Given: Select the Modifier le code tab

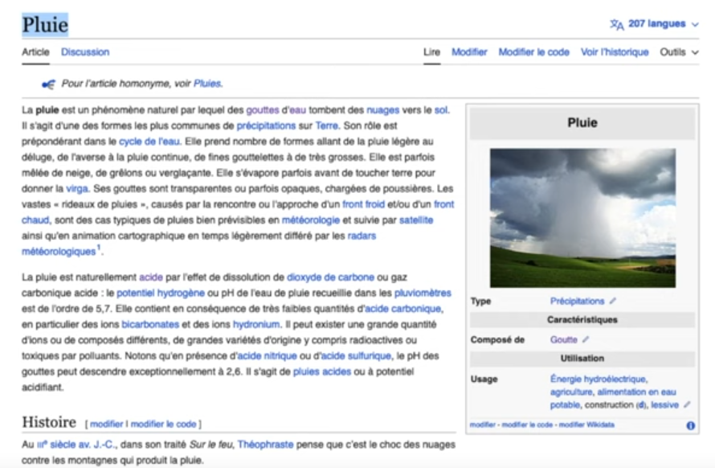Looking at the screenshot, I should pyautogui.click(x=533, y=52).
